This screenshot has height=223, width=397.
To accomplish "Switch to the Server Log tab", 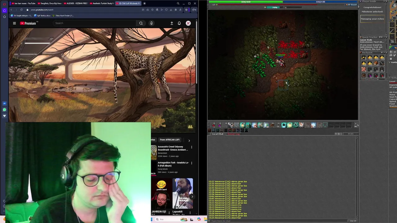I will (234, 134).
